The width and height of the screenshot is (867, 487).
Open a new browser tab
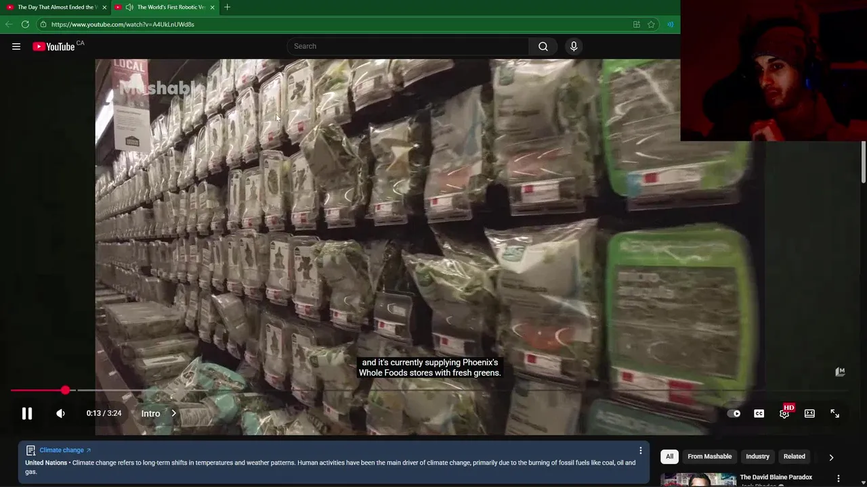227,7
